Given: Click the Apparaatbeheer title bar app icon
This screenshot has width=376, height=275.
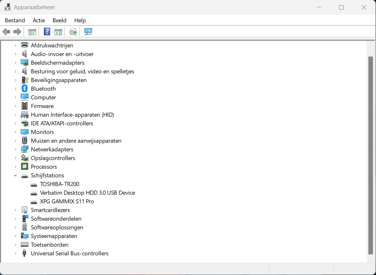Looking at the screenshot, I should click(7, 7).
